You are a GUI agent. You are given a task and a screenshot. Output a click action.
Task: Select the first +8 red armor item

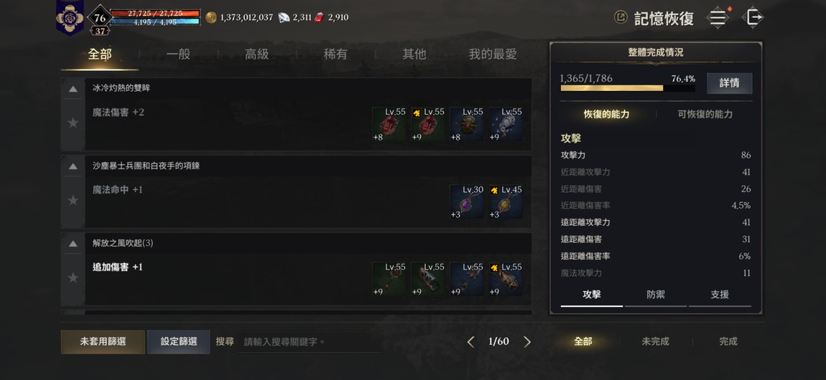(x=389, y=125)
